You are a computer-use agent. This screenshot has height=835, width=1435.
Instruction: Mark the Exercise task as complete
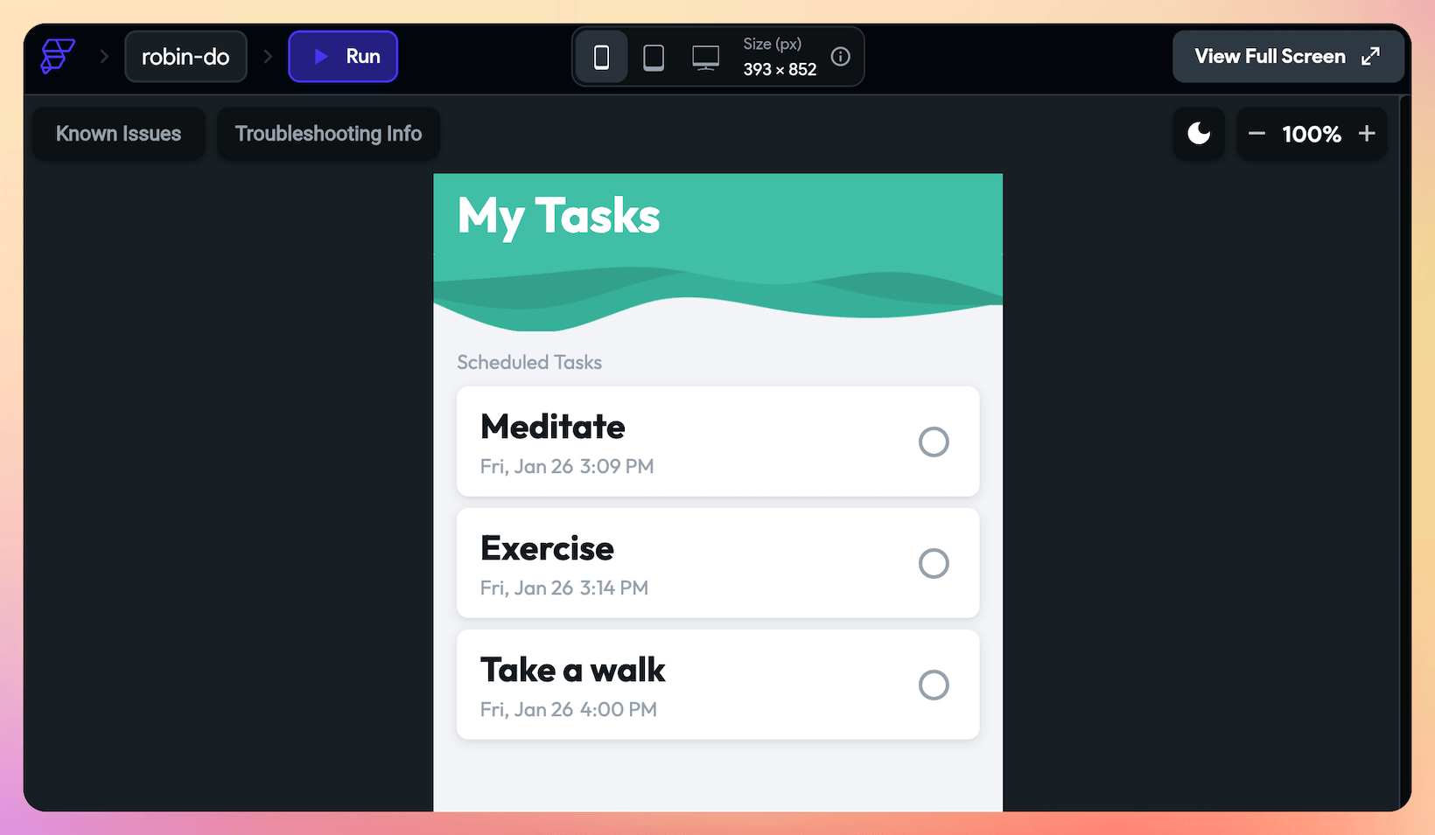tap(934, 563)
